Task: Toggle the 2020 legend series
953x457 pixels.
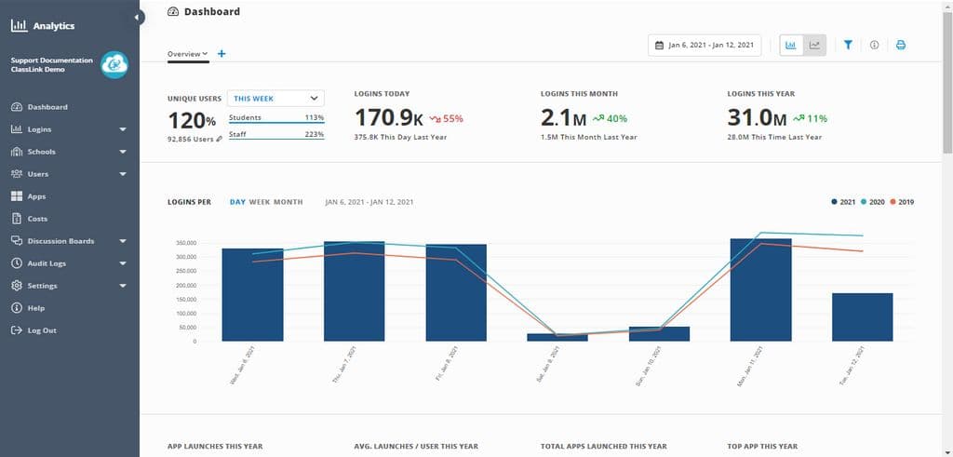Action: 874,201
